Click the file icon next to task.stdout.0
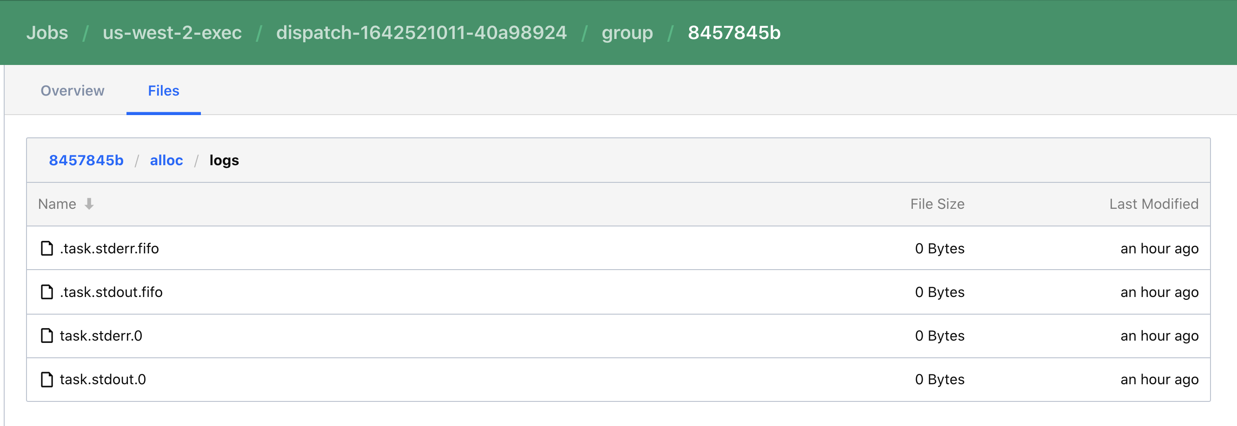This screenshot has width=1237, height=426. pos(47,379)
